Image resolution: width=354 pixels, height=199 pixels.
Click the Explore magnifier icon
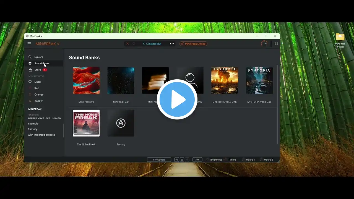point(30,57)
